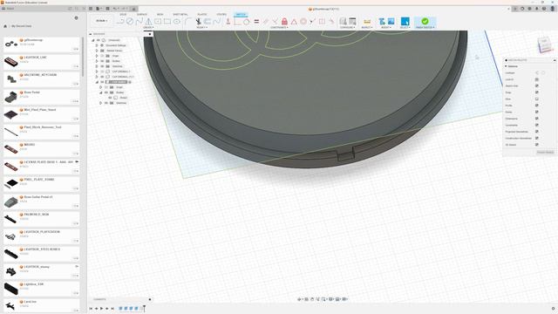Open timeline settings gear at bottom right
The image size is (558, 314).
553,309
